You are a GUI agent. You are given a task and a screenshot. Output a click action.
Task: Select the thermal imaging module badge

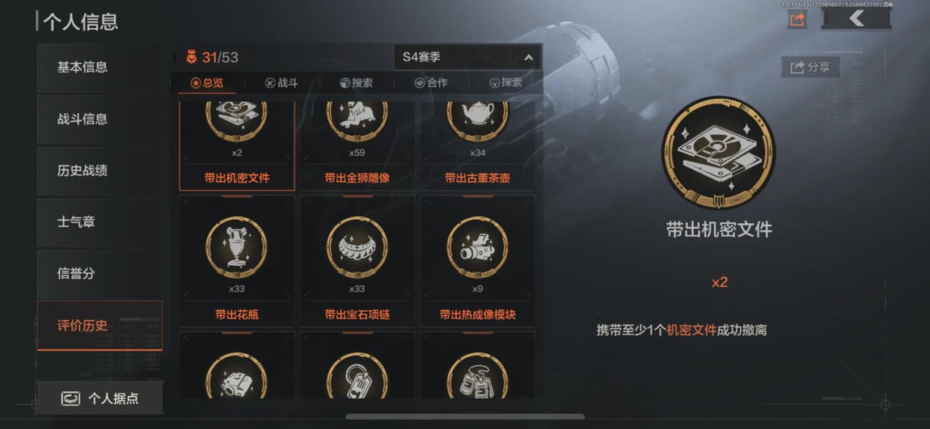pyautogui.click(x=478, y=261)
